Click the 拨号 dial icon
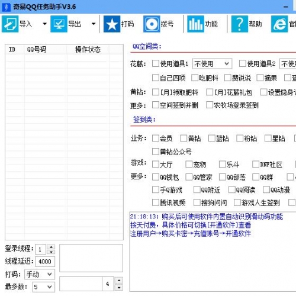Screen dimensions: 296x296 coord(152,24)
